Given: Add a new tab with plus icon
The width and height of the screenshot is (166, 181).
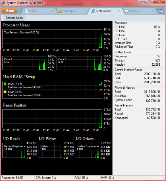Looking at the screenshot, I should (x=161, y=11).
